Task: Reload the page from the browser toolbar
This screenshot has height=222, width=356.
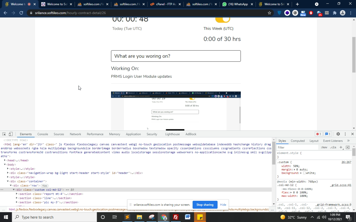Action: pyautogui.click(x=21, y=13)
